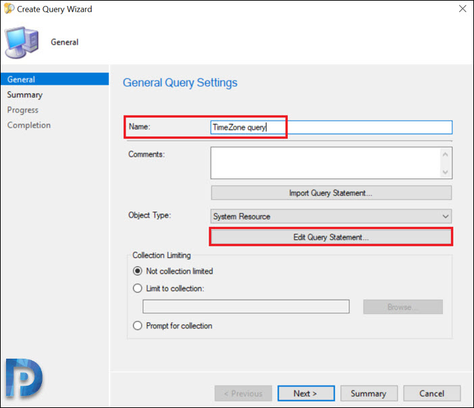Click the blue P logo watermark

tap(24, 378)
